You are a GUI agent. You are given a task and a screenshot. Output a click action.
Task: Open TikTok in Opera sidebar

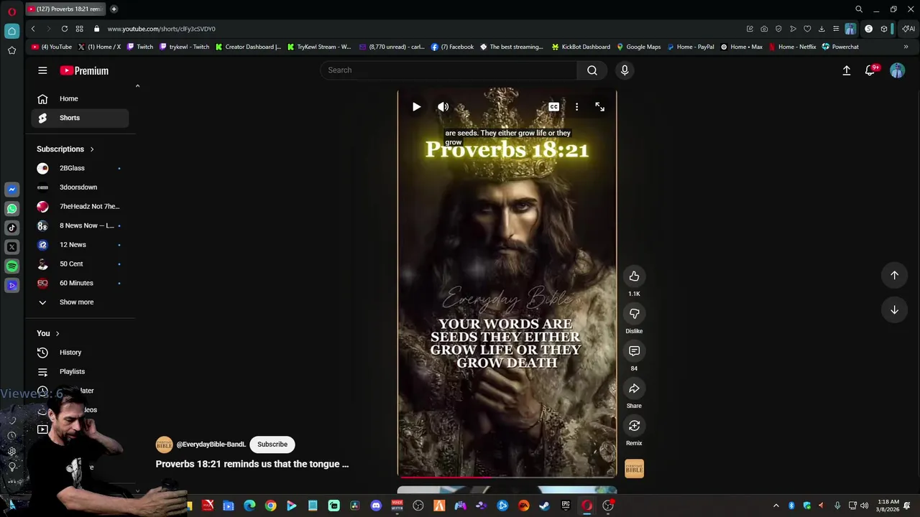(x=11, y=228)
